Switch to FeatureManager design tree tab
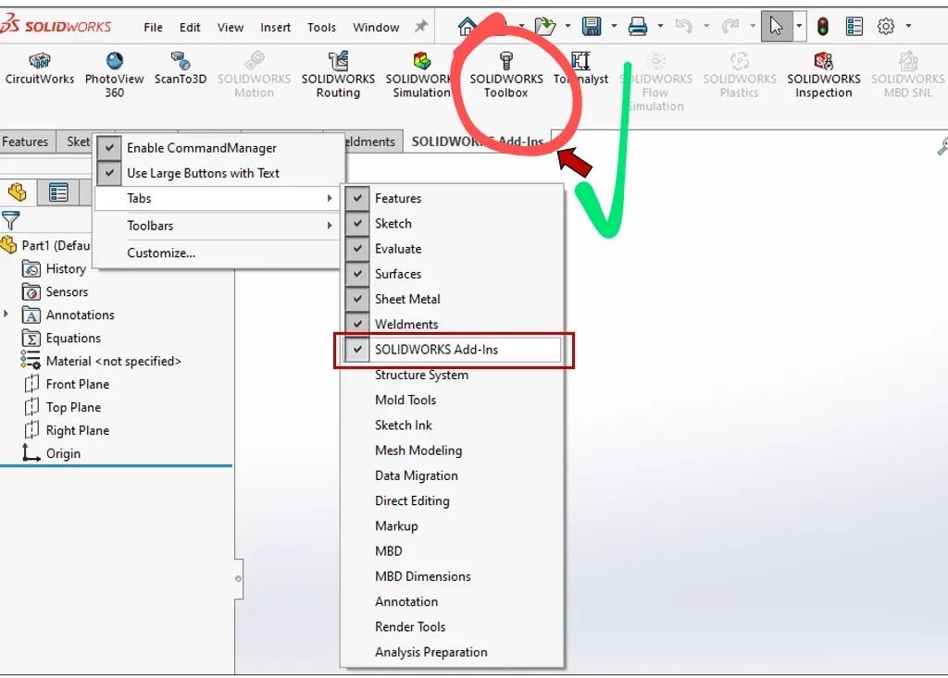This screenshot has width=948, height=678. [18, 192]
